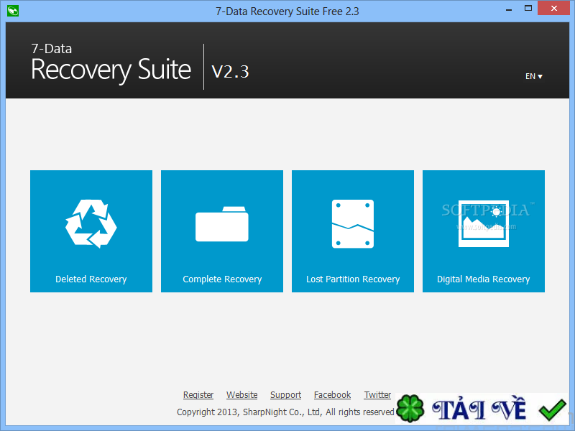This screenshot has width=575, height=431.
Task: Open the EN language dropdown
Action: point(533,76)
